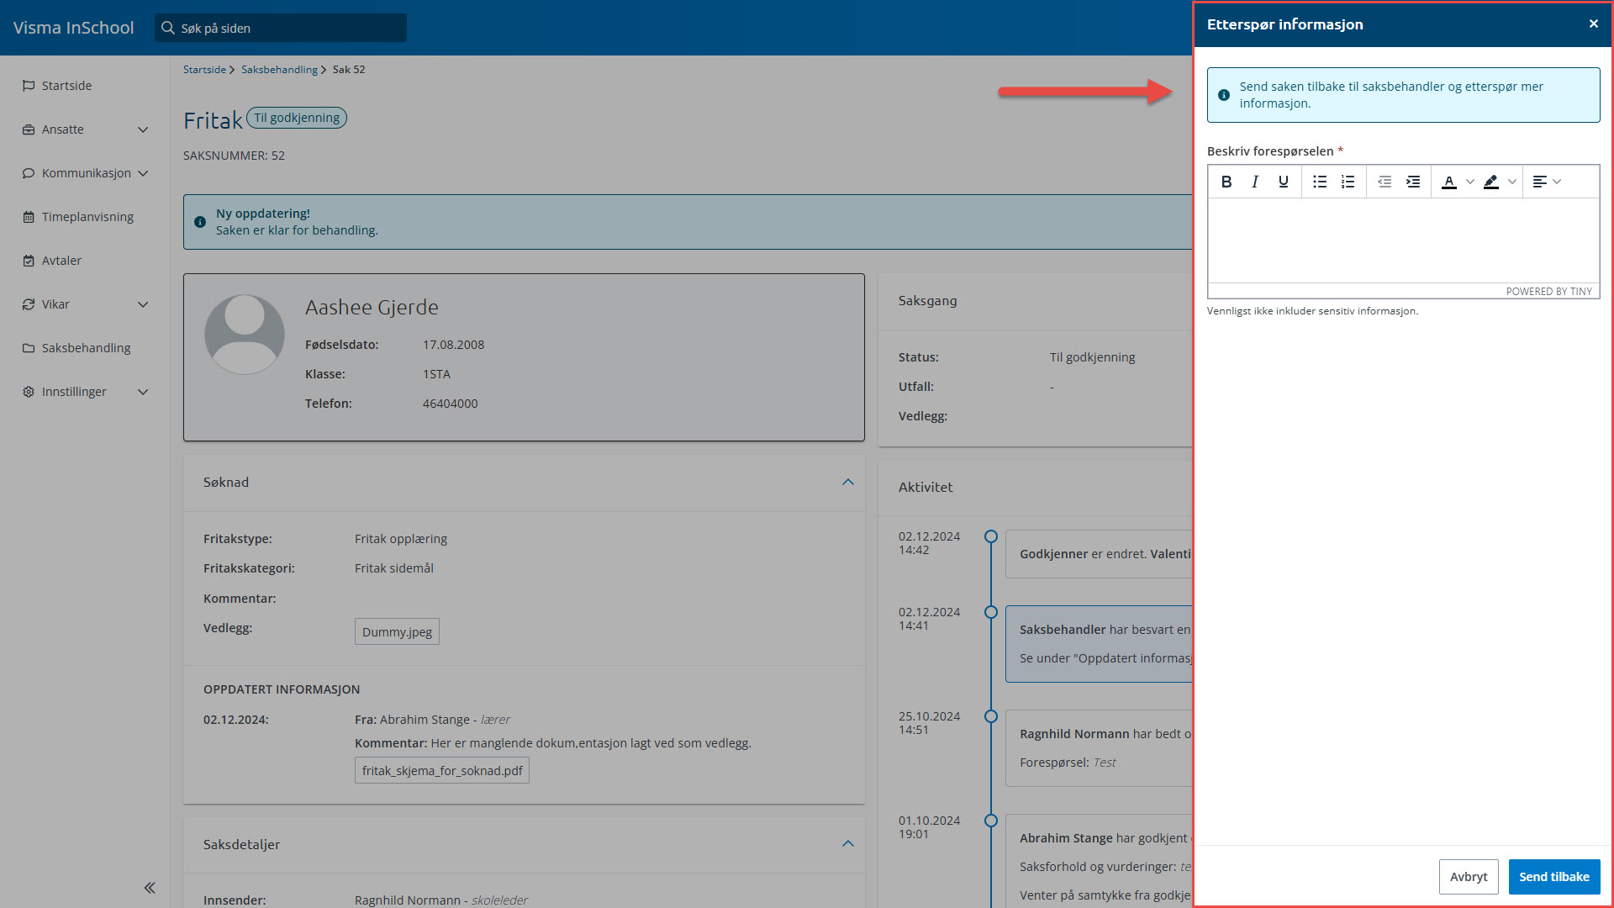Collapse the Saksdetaljer section
Viewport: 1614px width, 908px height.
(847, 843)
